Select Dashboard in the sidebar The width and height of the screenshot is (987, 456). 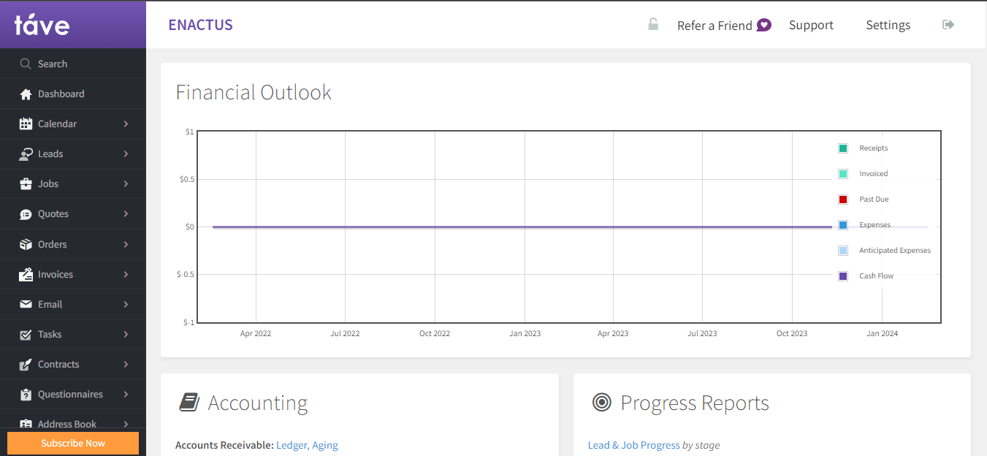coord(61,94)
